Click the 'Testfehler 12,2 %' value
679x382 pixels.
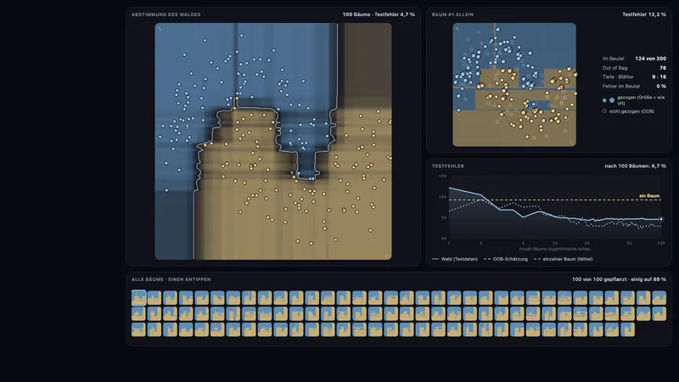click(644, 14)
